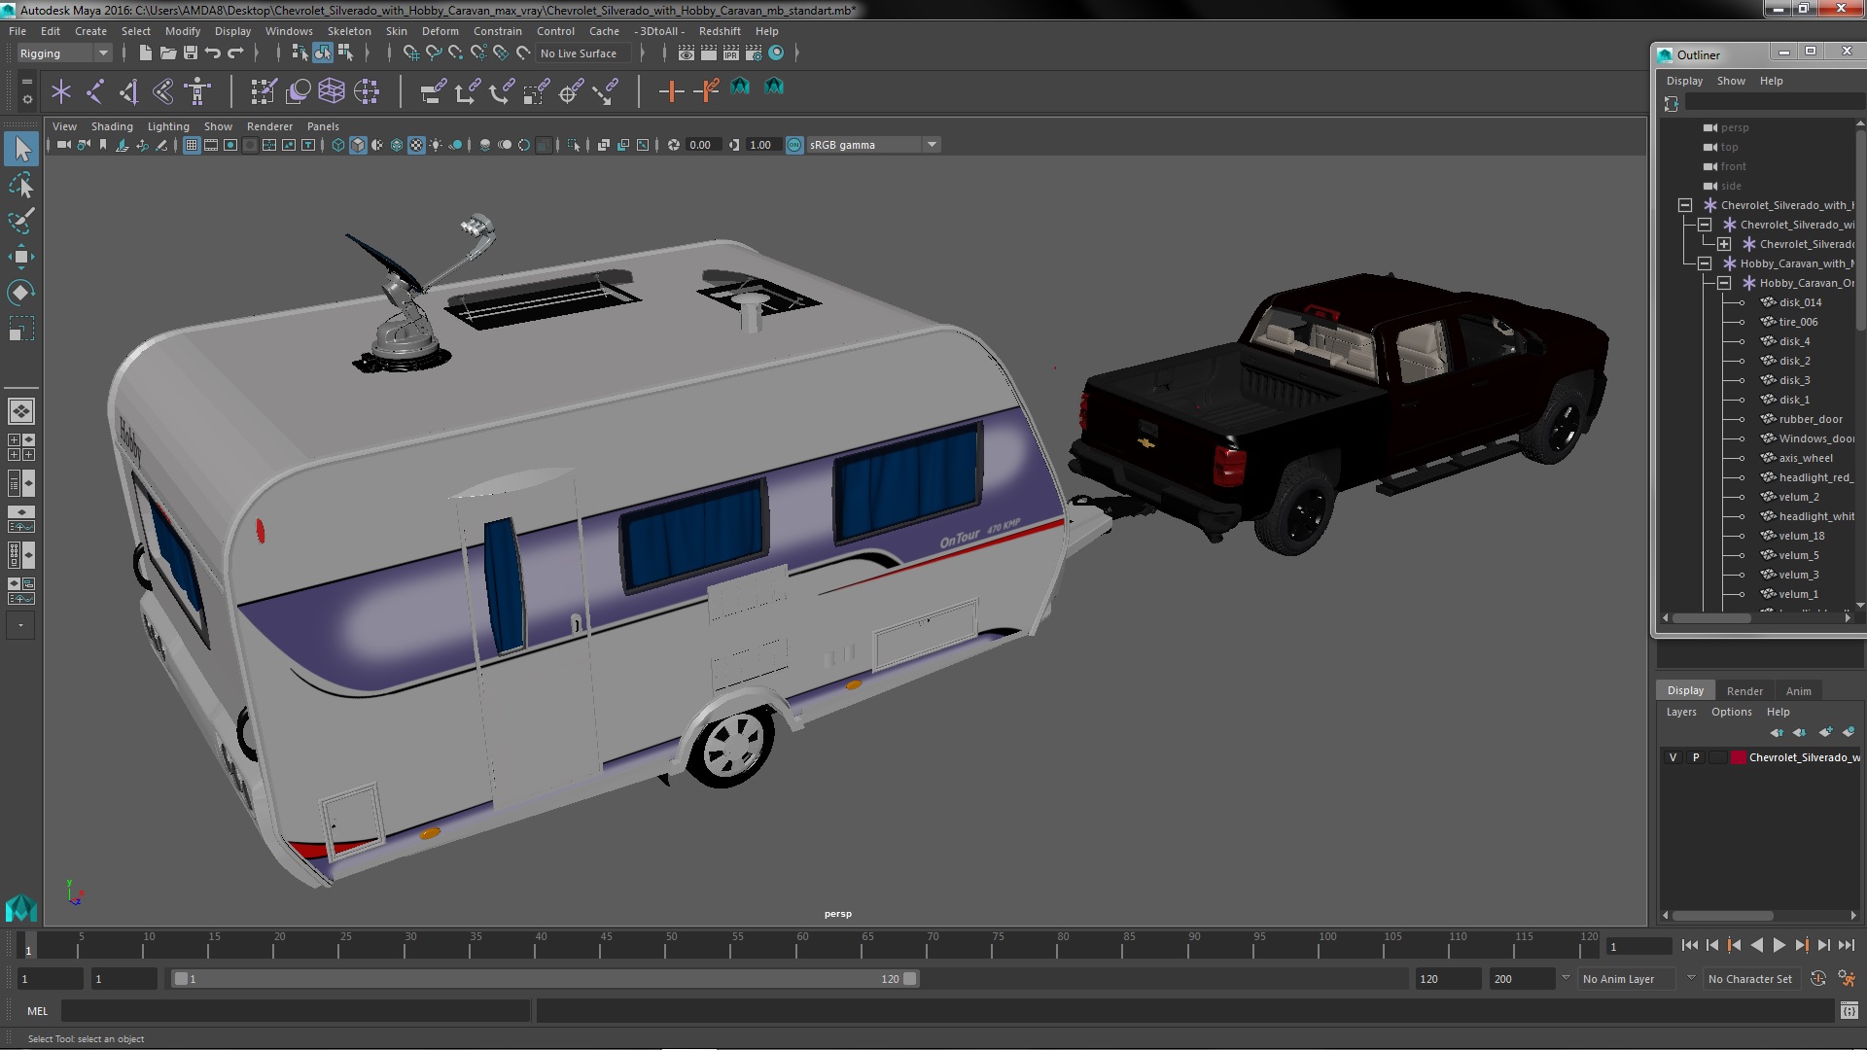Switch to the Anim layer tab
1867x1050 pixels.
(1798, 690)
